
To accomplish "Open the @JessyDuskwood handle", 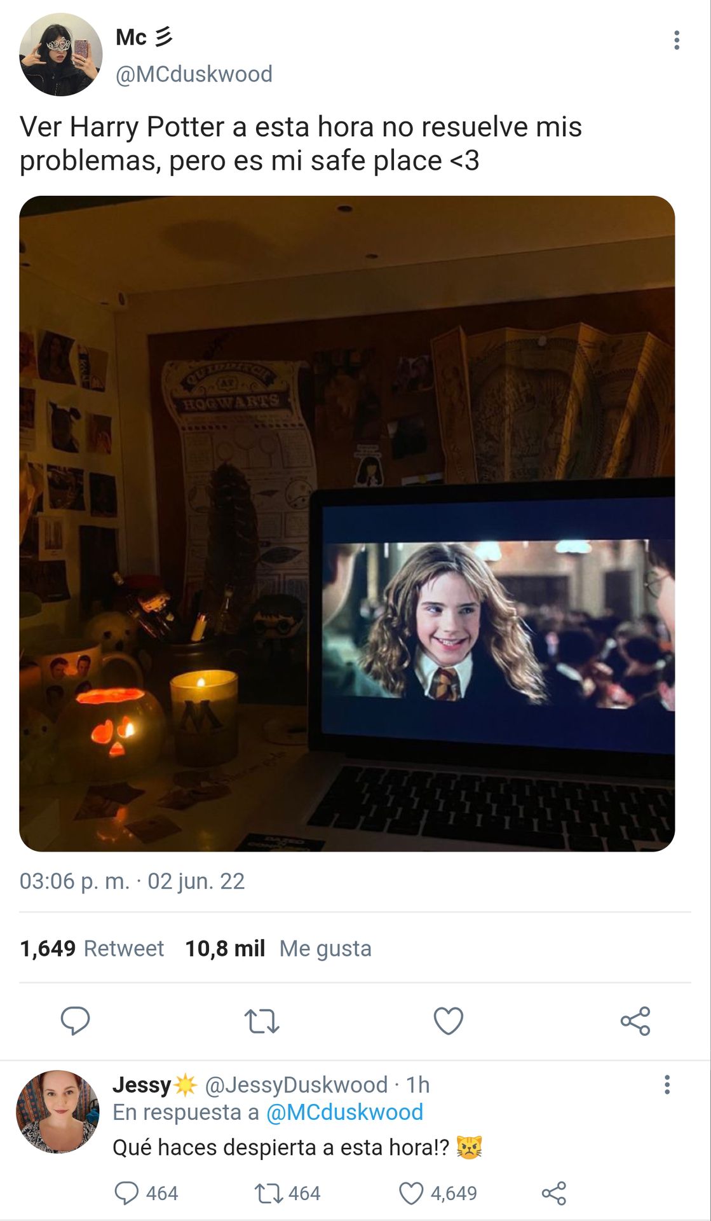I will (296, 1085).
